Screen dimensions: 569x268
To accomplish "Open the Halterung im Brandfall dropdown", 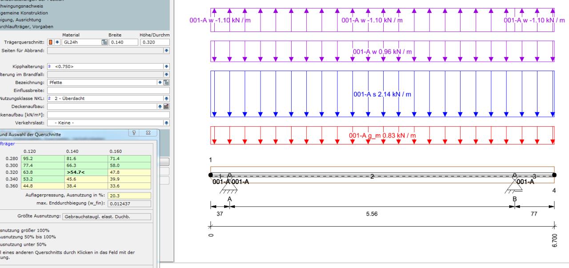I will pos(167,75).
